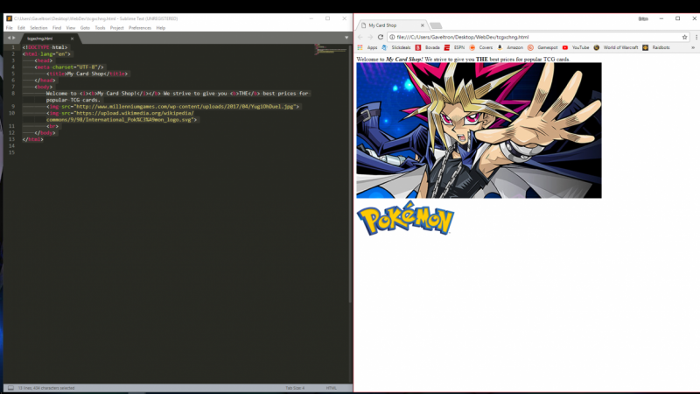Open the Bovada bookmark
This screenshot has width=700, height=394.
point(428,47)
